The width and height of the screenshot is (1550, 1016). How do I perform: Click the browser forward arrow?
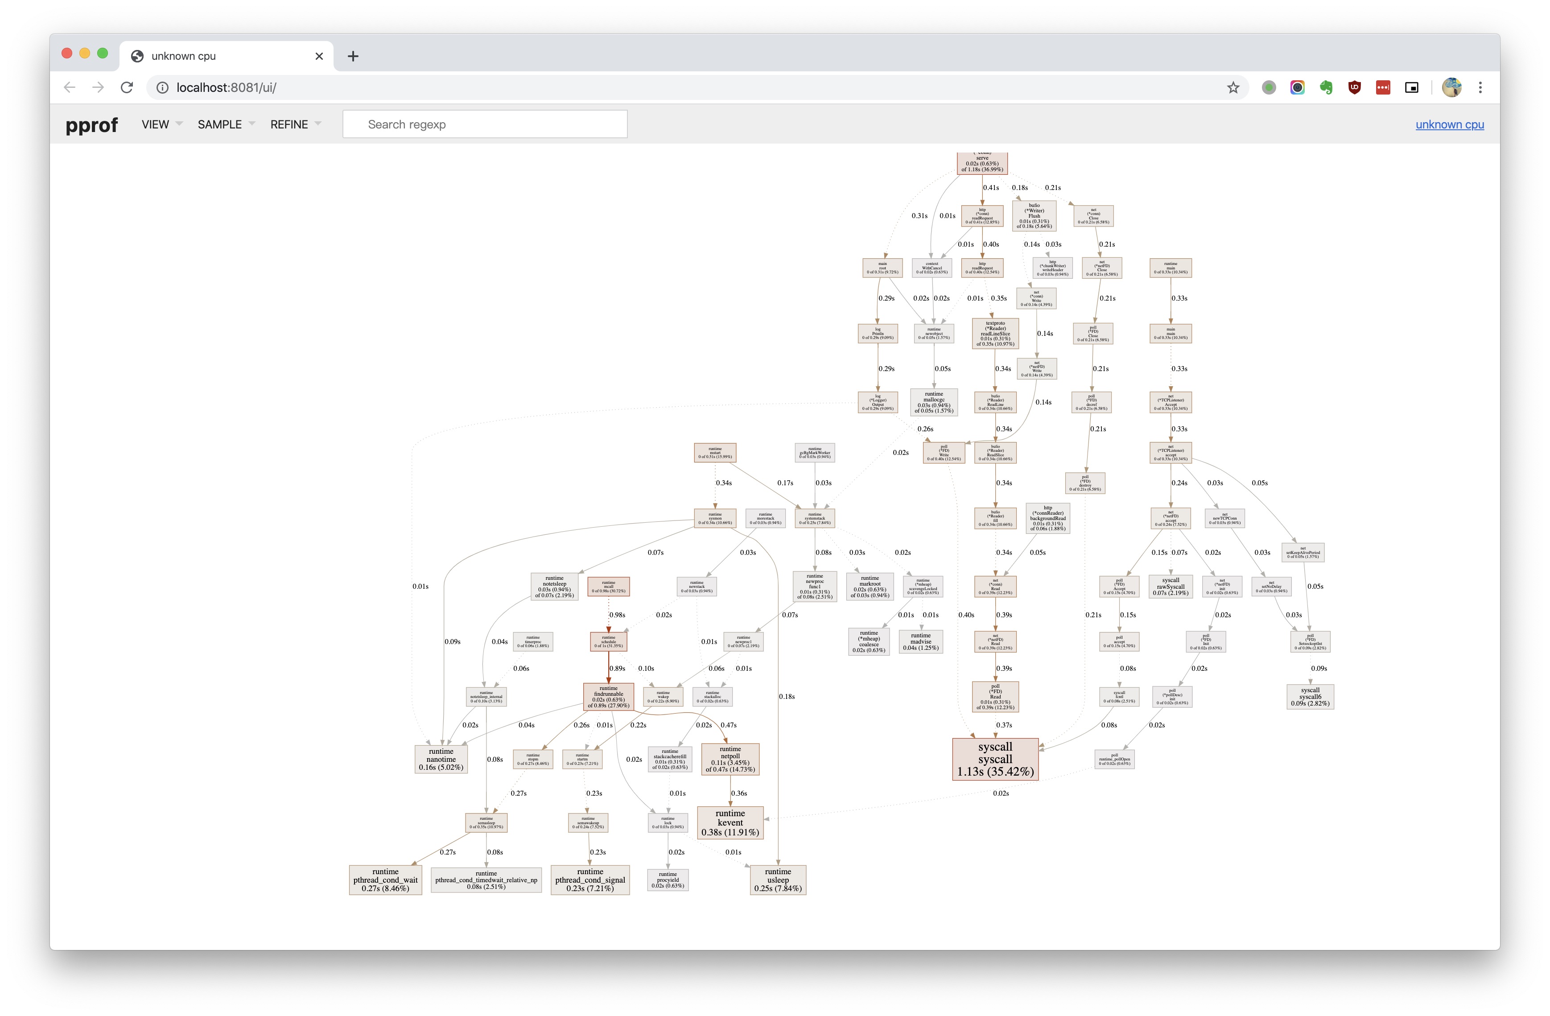point(99,87)
